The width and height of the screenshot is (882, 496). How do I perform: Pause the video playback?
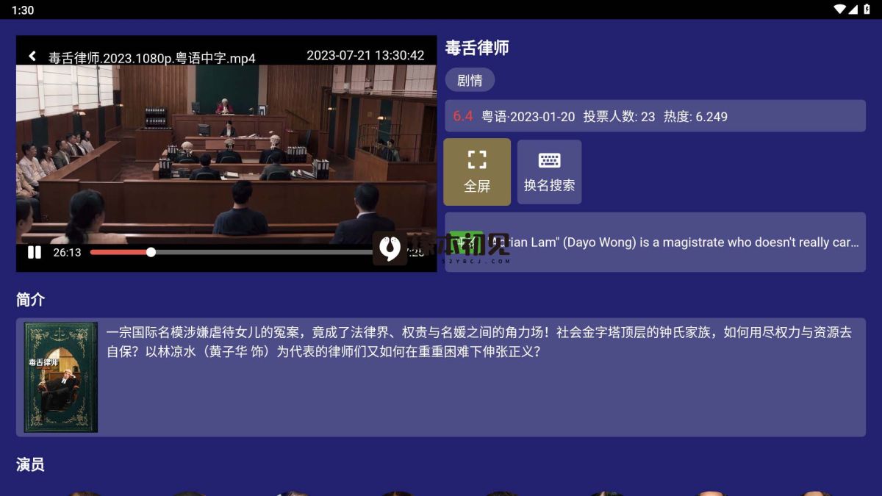point(34,252)
